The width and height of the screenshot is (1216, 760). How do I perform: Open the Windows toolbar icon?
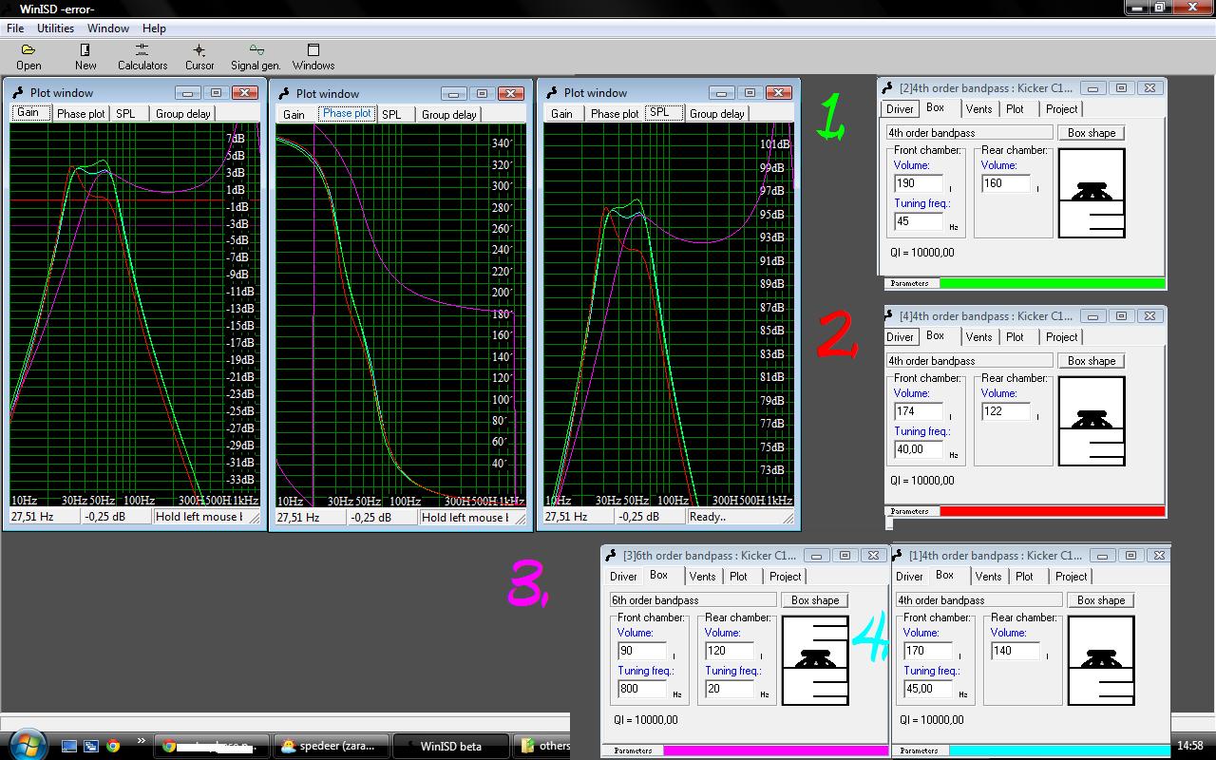(x=313, y=56)
